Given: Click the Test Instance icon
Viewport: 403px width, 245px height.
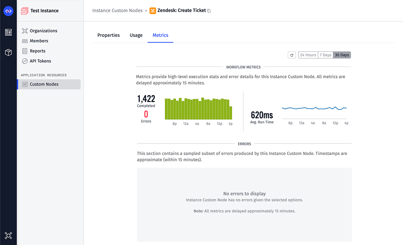Looking at the screenshot, I should [25, 11].
